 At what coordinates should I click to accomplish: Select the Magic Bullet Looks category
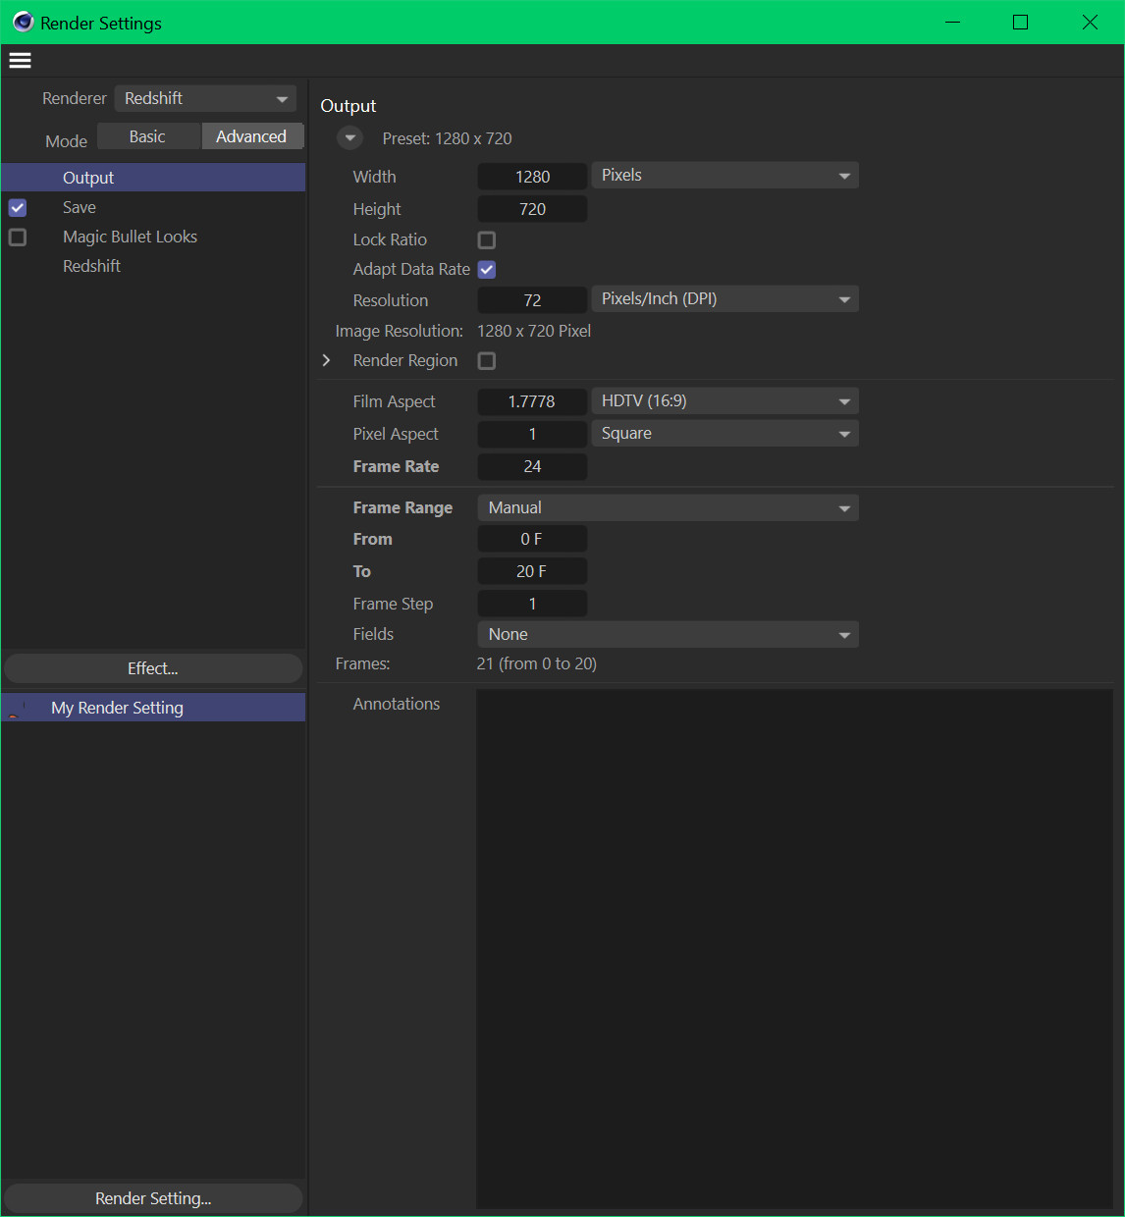(x=130, y=237)
